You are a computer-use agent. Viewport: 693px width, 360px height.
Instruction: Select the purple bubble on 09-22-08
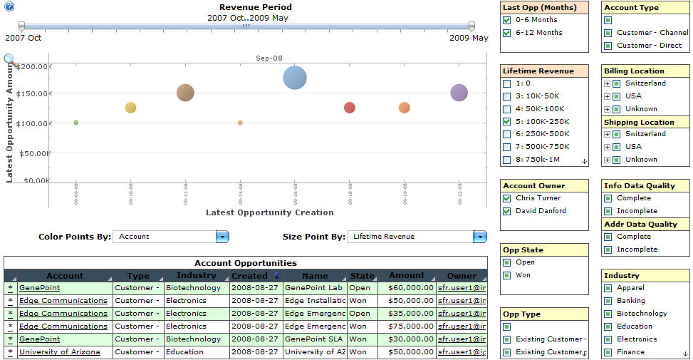(459, 93)
